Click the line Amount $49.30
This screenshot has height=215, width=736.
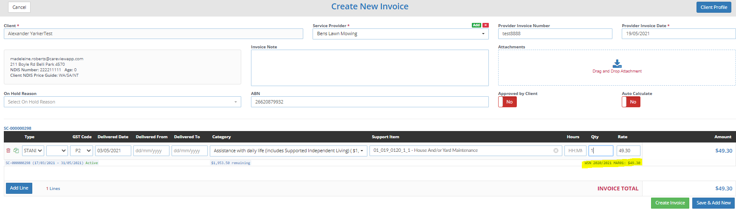tap(724, 151)
